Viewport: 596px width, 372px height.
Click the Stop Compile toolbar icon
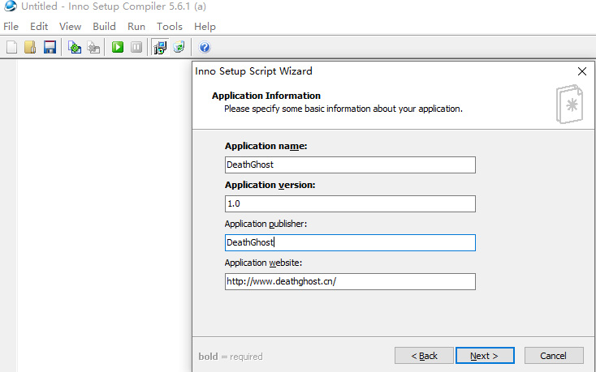(93, 47)
